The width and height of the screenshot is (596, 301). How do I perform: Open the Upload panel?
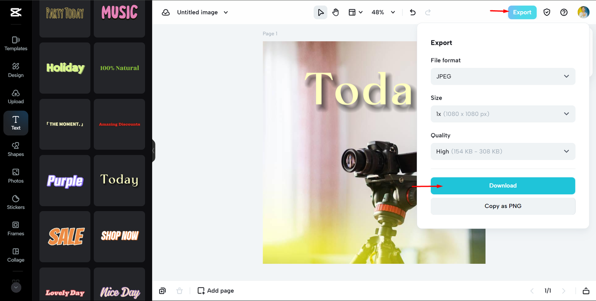16,96
